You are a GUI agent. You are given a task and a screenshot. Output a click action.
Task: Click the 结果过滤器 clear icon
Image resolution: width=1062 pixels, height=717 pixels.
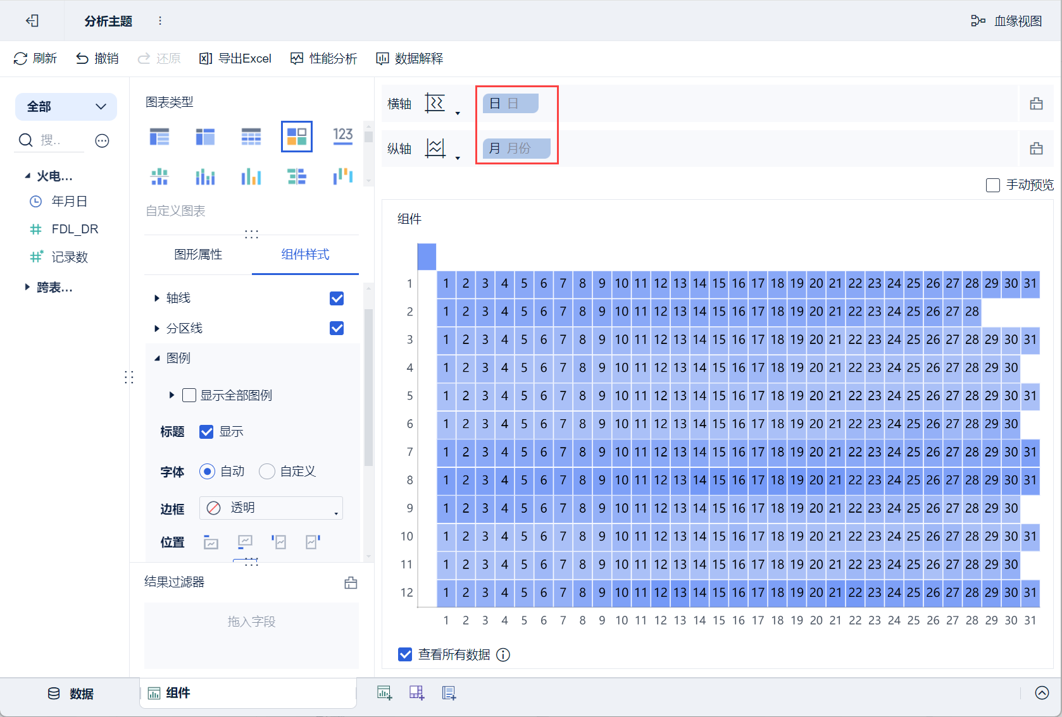(351, 582)
